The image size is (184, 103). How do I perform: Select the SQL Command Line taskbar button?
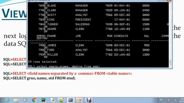[71, 100]
